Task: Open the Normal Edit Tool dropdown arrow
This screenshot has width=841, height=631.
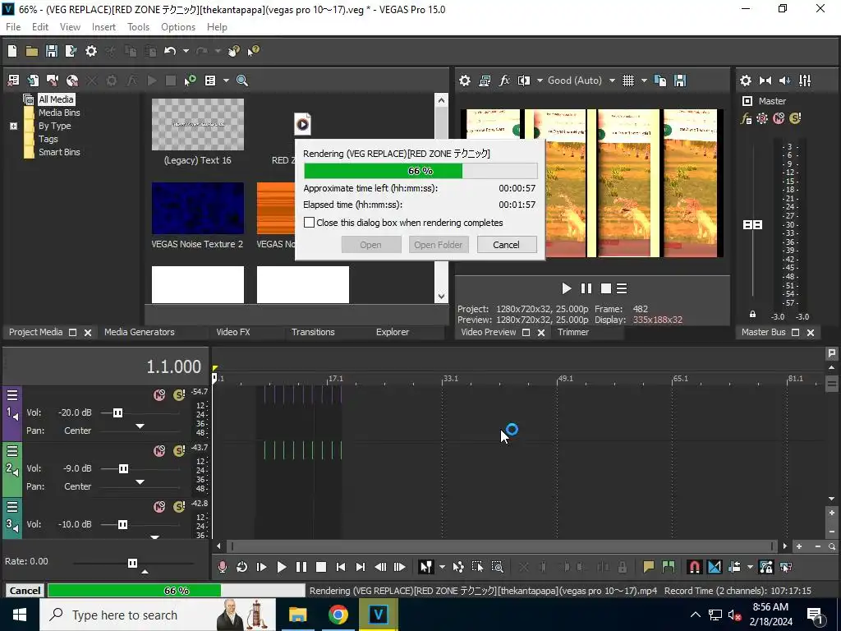Action: tap(442, 567)
